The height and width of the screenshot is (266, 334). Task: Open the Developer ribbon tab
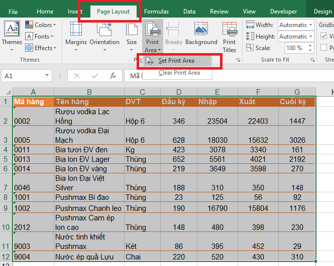(283, 12)
